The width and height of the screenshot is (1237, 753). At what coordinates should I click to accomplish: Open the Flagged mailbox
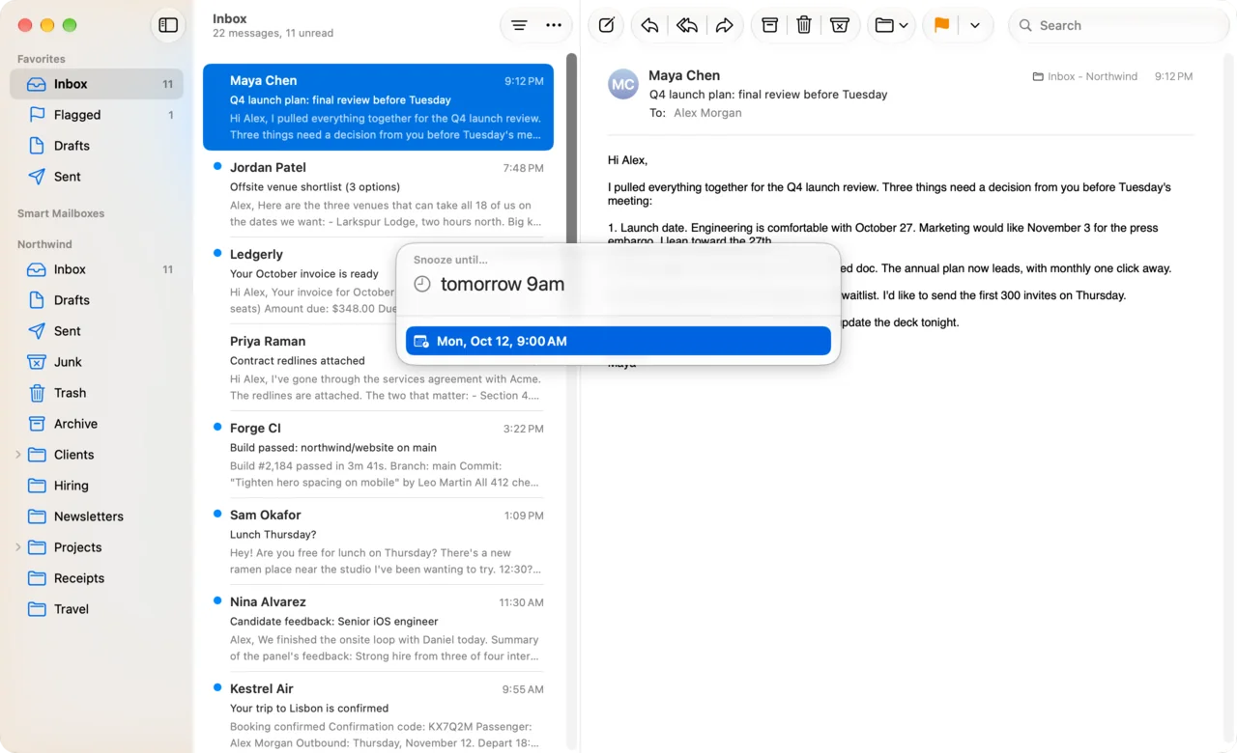[x=97, y=115]
